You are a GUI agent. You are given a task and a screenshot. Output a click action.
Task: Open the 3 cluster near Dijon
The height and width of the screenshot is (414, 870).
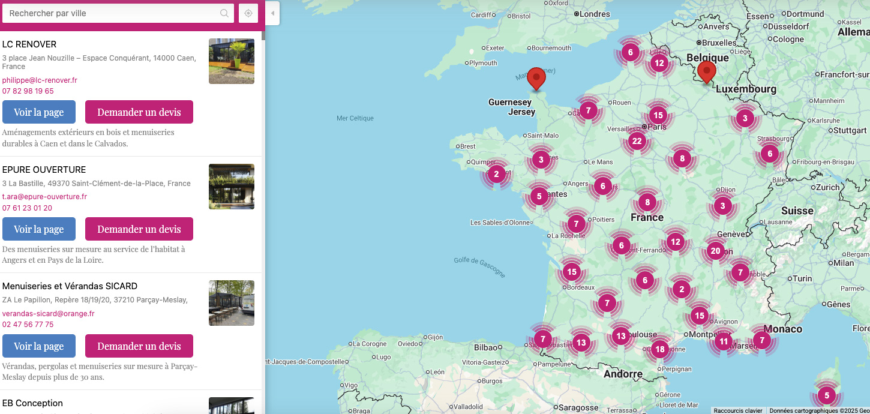click(722, 206)
